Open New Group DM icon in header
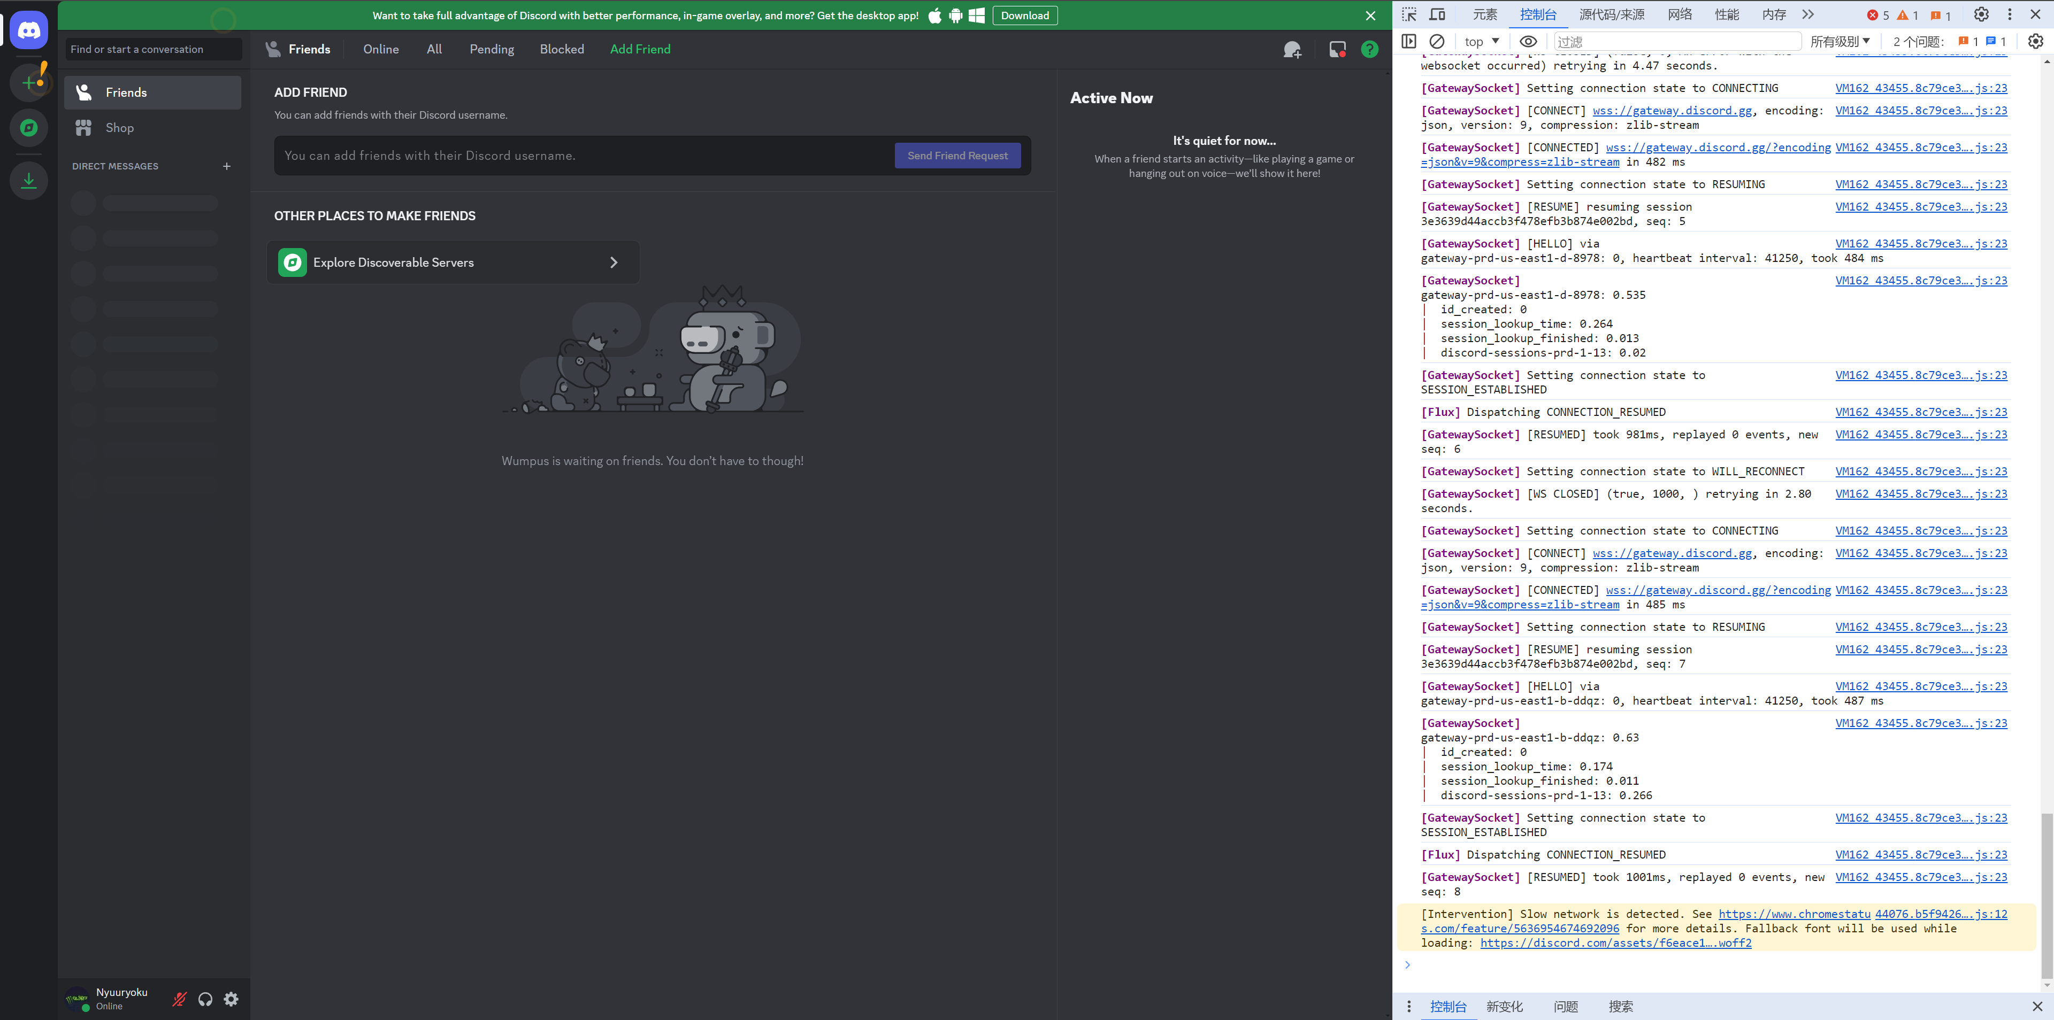 coord(1292,49)
